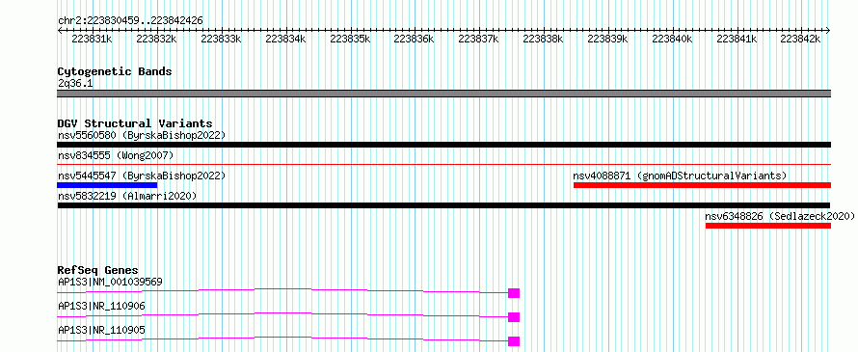
Task: Click the AP1S3|NR_110905 intron line
Action: click(282, 338)
